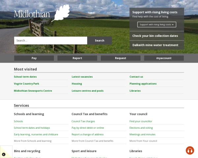The width and height of the screenshot is (198, 158).
Task: Open Libraries link under Most visited
Action: pyautogui.click(x=135, y=91)
